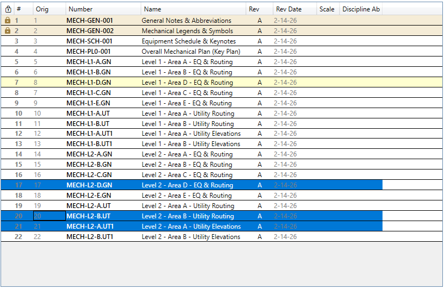Select sheet number MECH-L2-A.GN
This screenshot has width=444, height=289.
[89, 154]
